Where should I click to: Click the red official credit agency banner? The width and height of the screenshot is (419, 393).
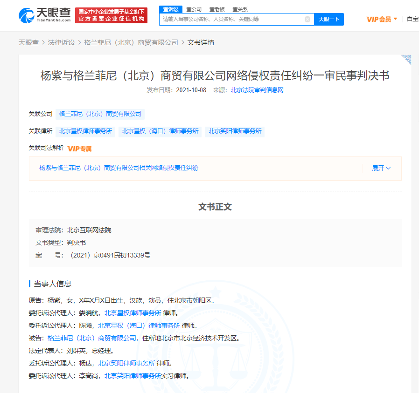point(111,15)
